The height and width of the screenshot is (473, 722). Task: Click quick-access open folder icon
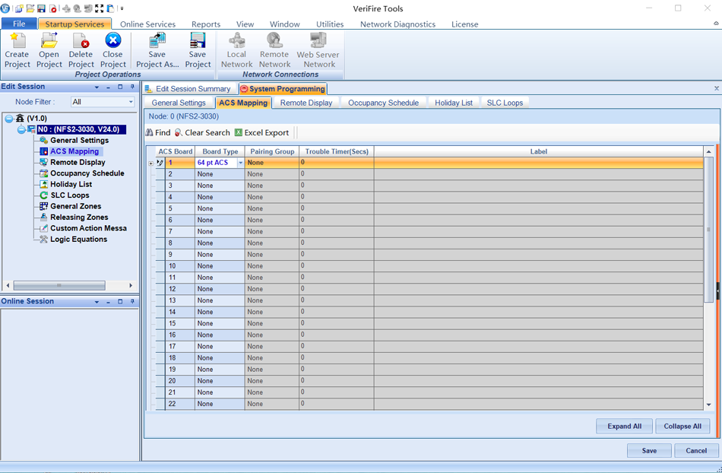pyautogui.click(x=30, y=8)
